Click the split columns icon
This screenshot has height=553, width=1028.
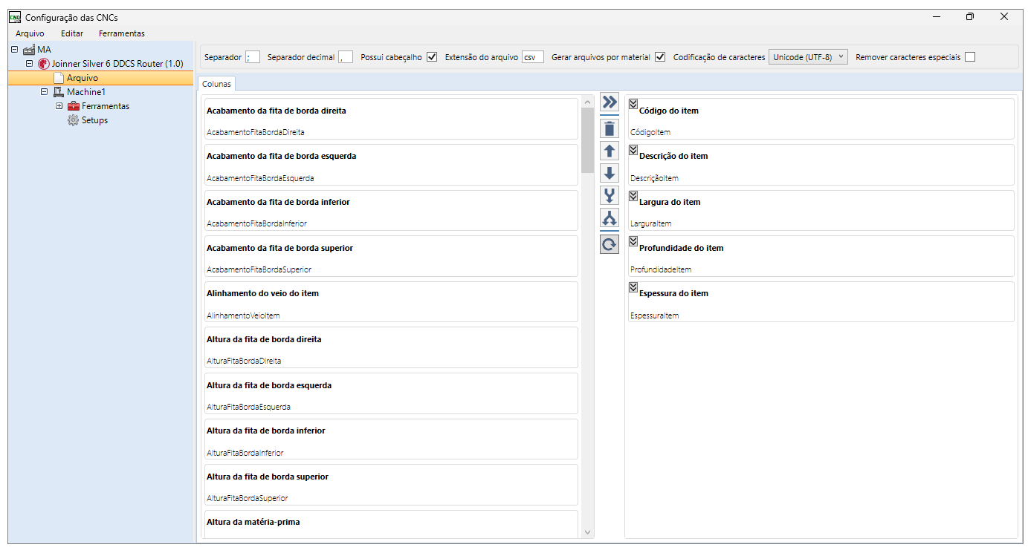610,218
